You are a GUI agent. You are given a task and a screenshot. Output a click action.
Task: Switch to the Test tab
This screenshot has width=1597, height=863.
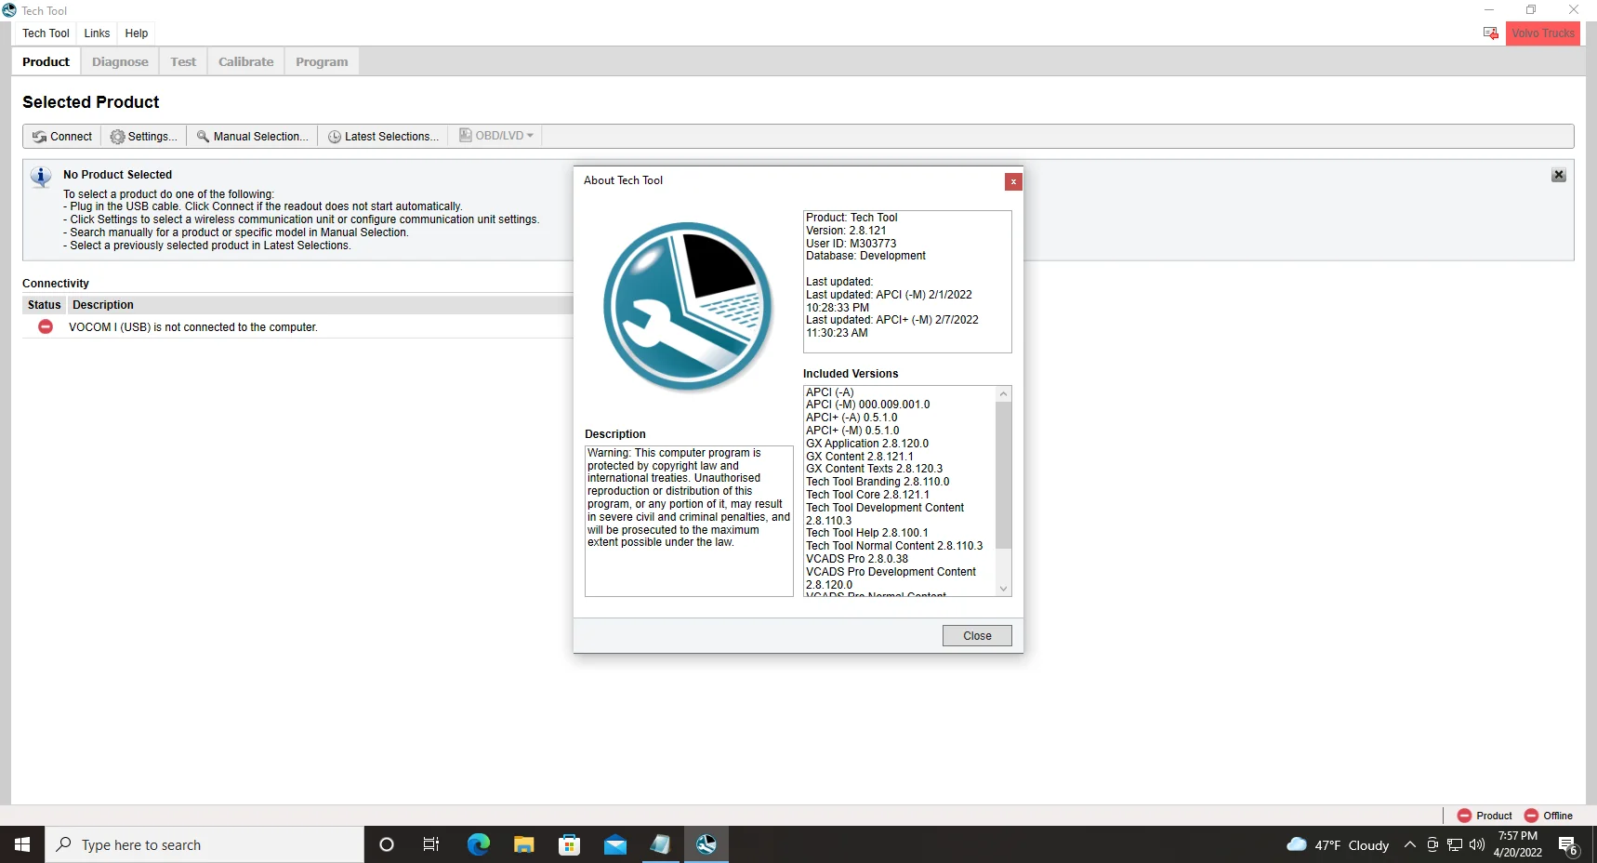coord(183,61)
